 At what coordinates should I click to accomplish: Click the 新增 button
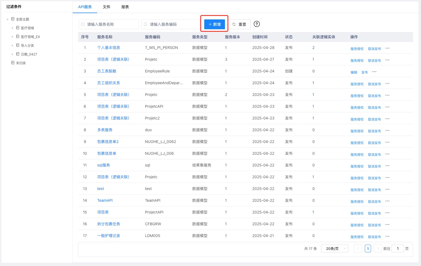[x=215, y=24]
